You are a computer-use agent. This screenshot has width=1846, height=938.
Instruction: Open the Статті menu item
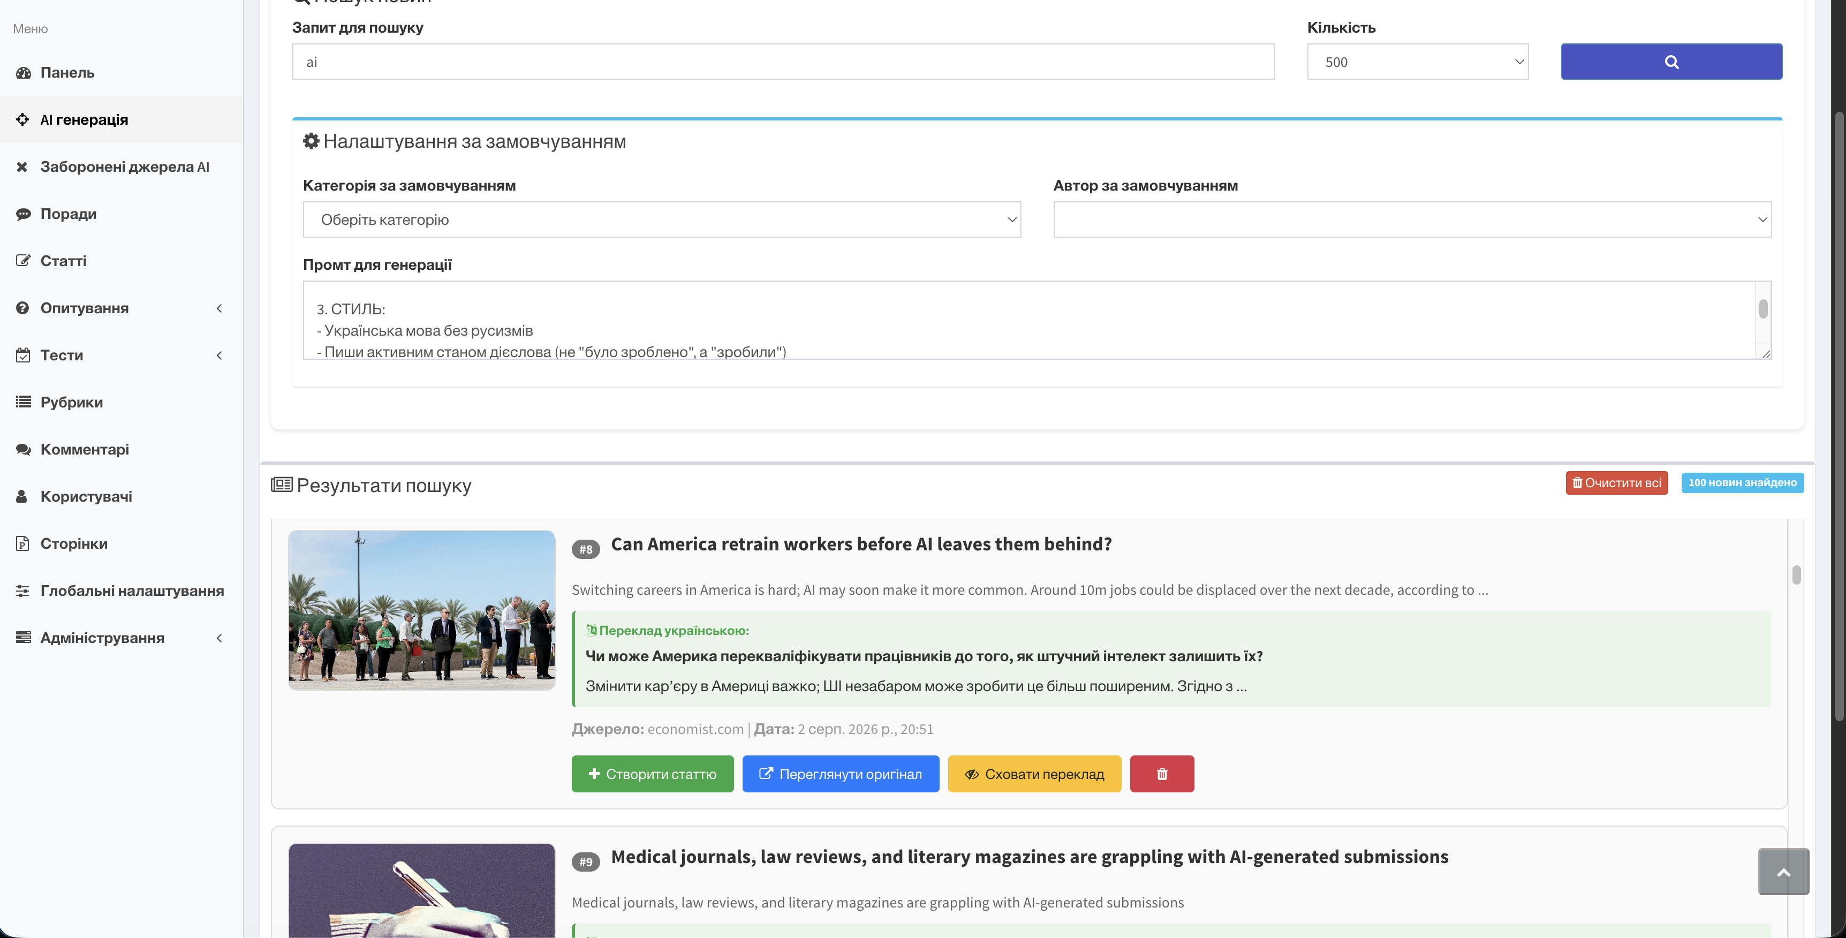[x=122, y=261]
